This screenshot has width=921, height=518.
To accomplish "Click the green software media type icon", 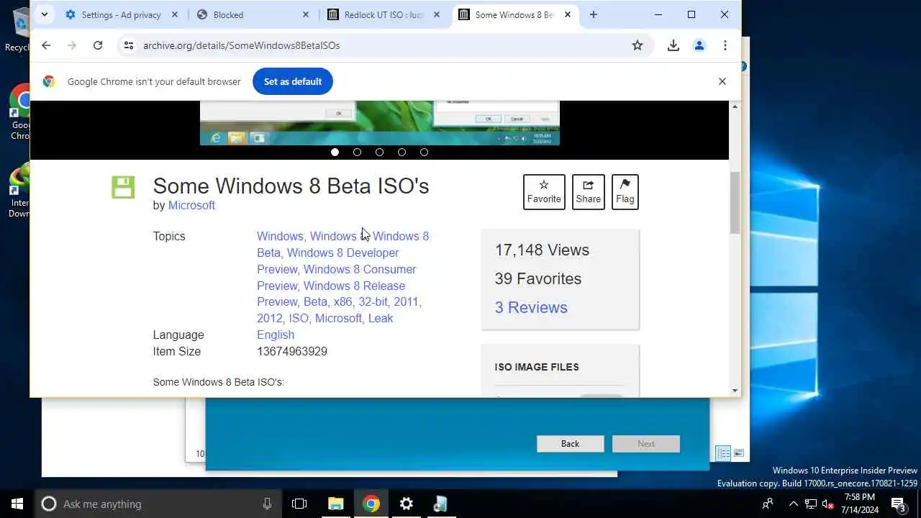I will point(123,187).
